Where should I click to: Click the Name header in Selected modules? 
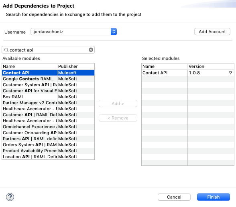[x=165, y=66]
